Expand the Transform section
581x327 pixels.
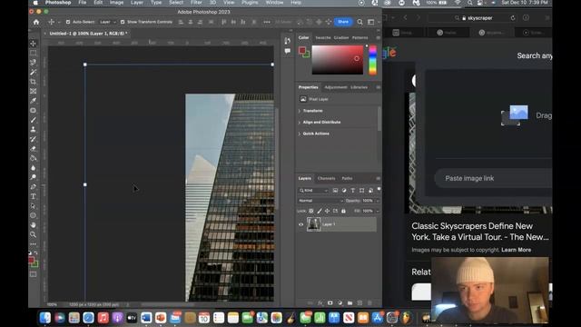[300, 111]
